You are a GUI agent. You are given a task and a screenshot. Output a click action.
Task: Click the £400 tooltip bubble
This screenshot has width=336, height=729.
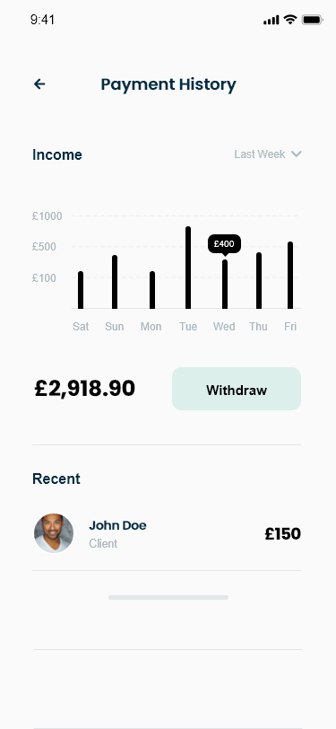(224, 244)
